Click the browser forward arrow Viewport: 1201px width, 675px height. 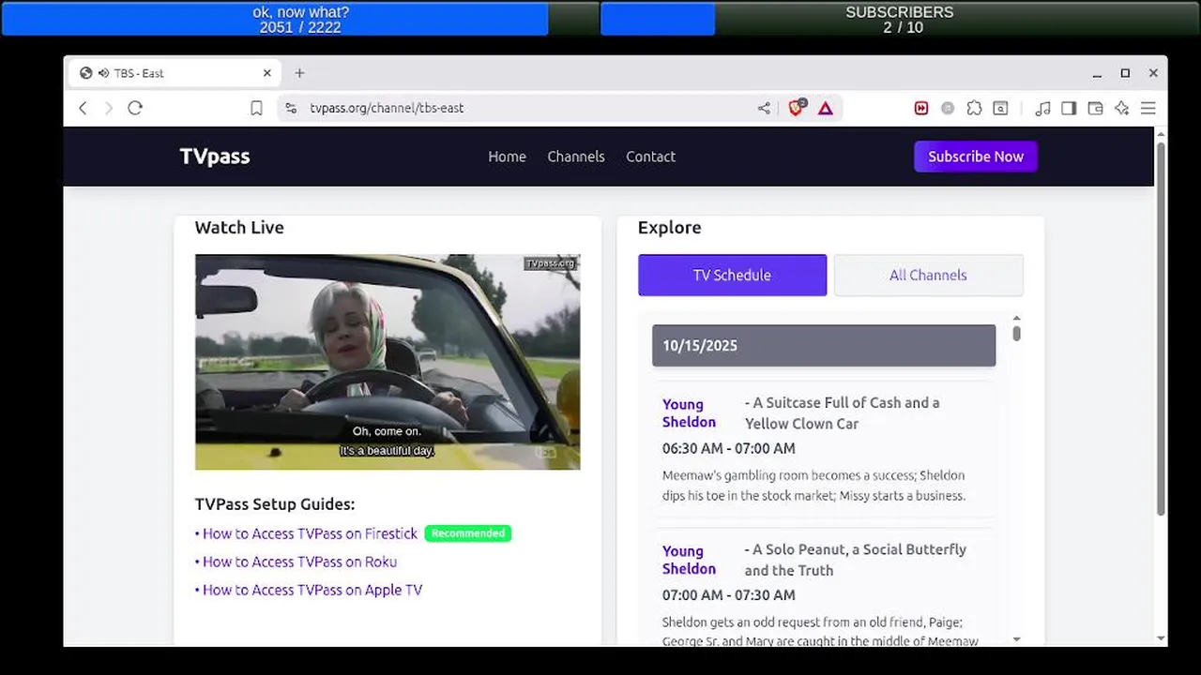point(108,108)
